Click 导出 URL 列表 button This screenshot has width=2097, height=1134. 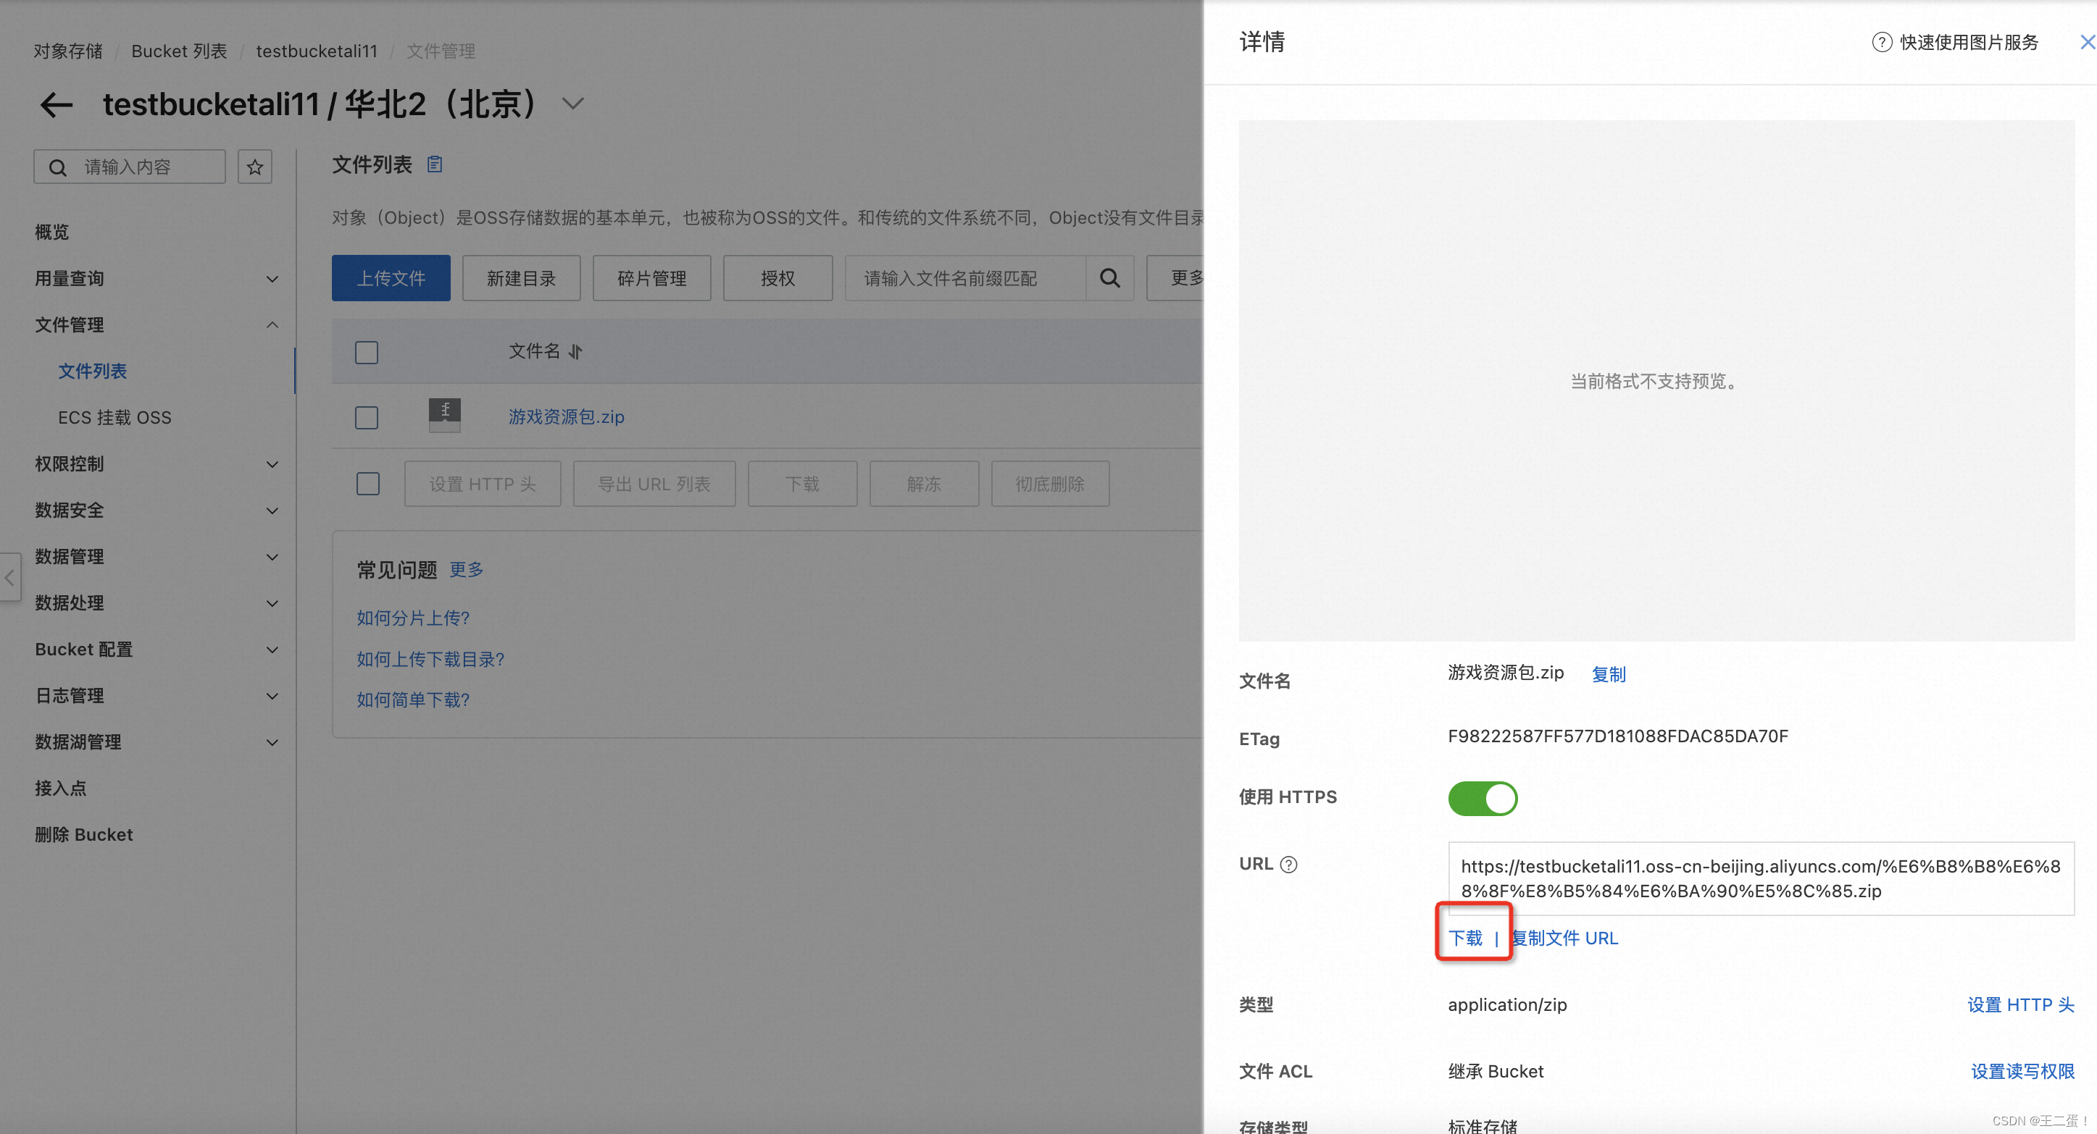coord(654,484)
